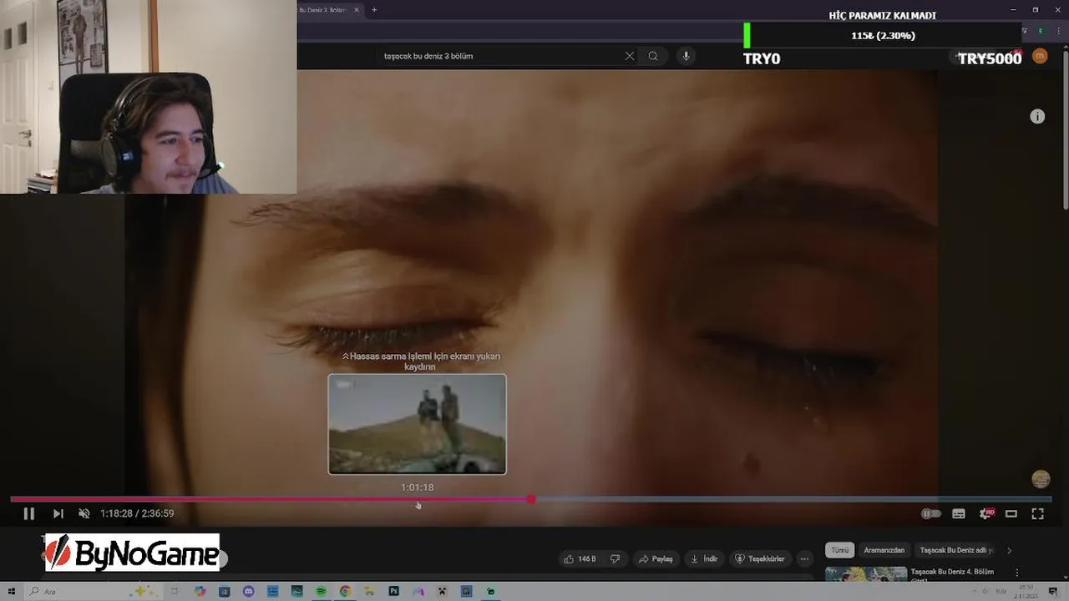Open the notification center icon
The width and height of the screenshot is (1069, 601).
click(1054, 592)
